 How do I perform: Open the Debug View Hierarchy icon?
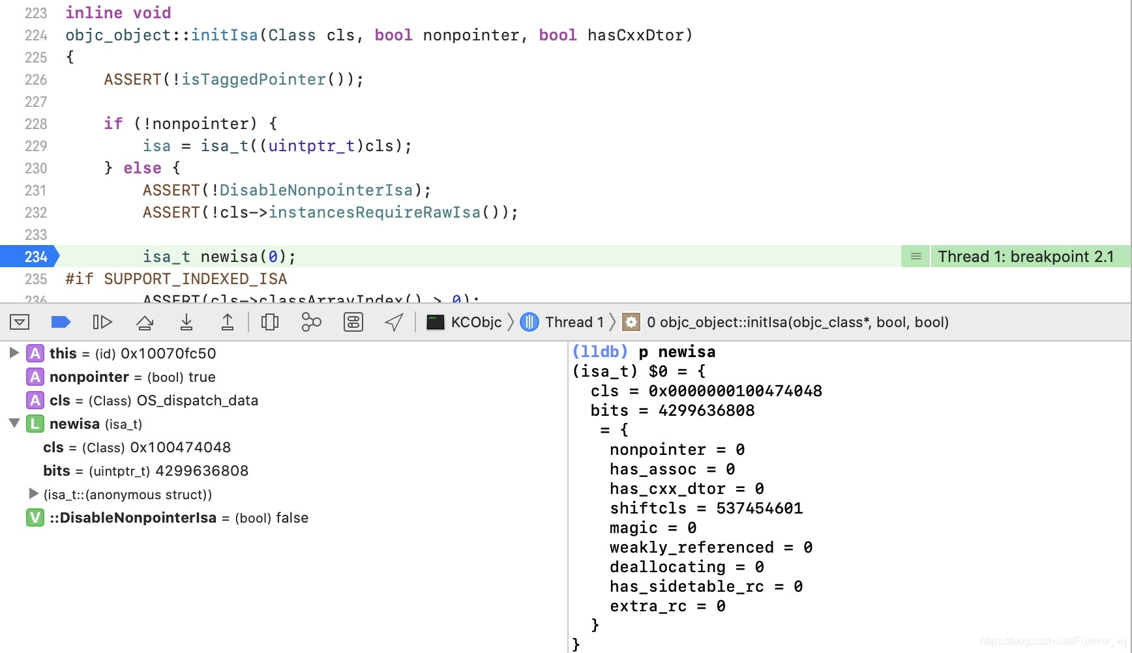pyautogui.click(x=270, y=322)
